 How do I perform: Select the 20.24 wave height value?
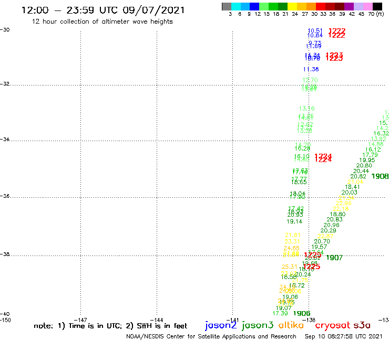coord(303,274)
